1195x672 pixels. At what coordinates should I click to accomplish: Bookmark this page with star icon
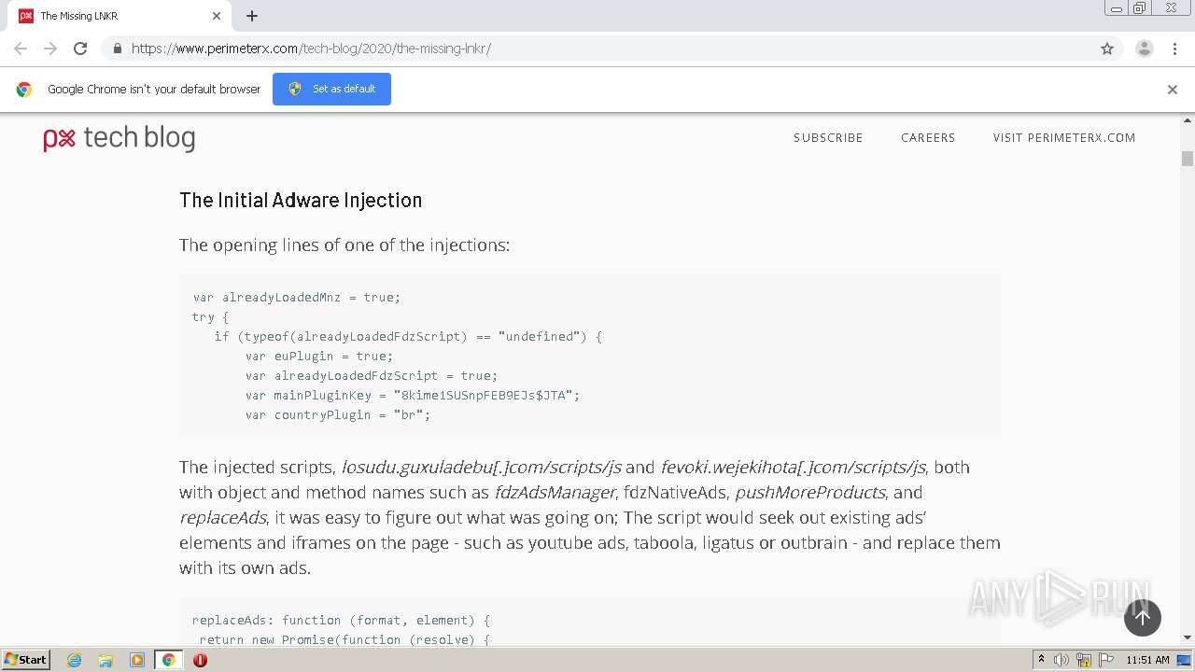pos(1107,49)
